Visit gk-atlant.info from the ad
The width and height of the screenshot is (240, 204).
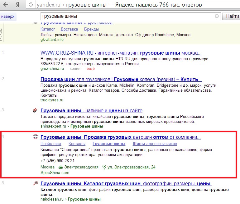pos(52,40)
